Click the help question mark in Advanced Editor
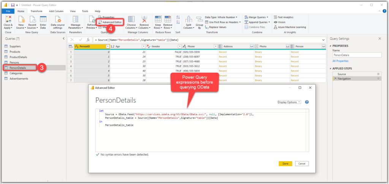389x184 pixels. tap(307, 102)
